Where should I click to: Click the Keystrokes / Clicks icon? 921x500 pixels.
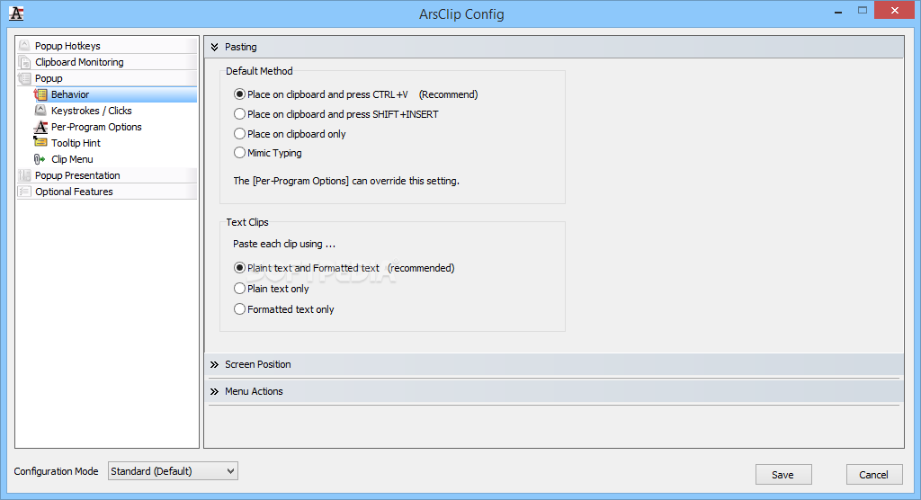40,111
